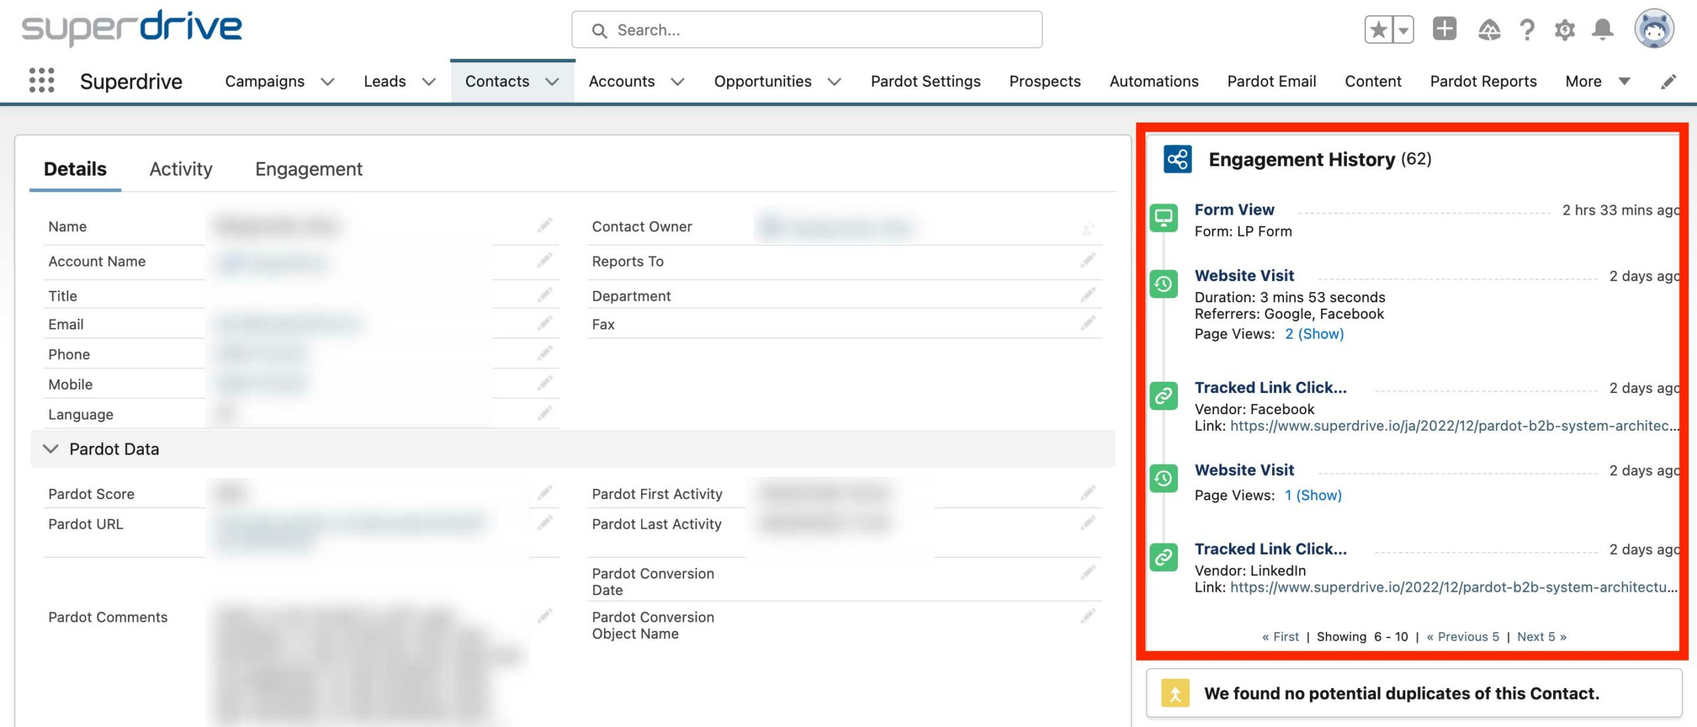Click the blurred Pardot URL value link

[351, 530]
